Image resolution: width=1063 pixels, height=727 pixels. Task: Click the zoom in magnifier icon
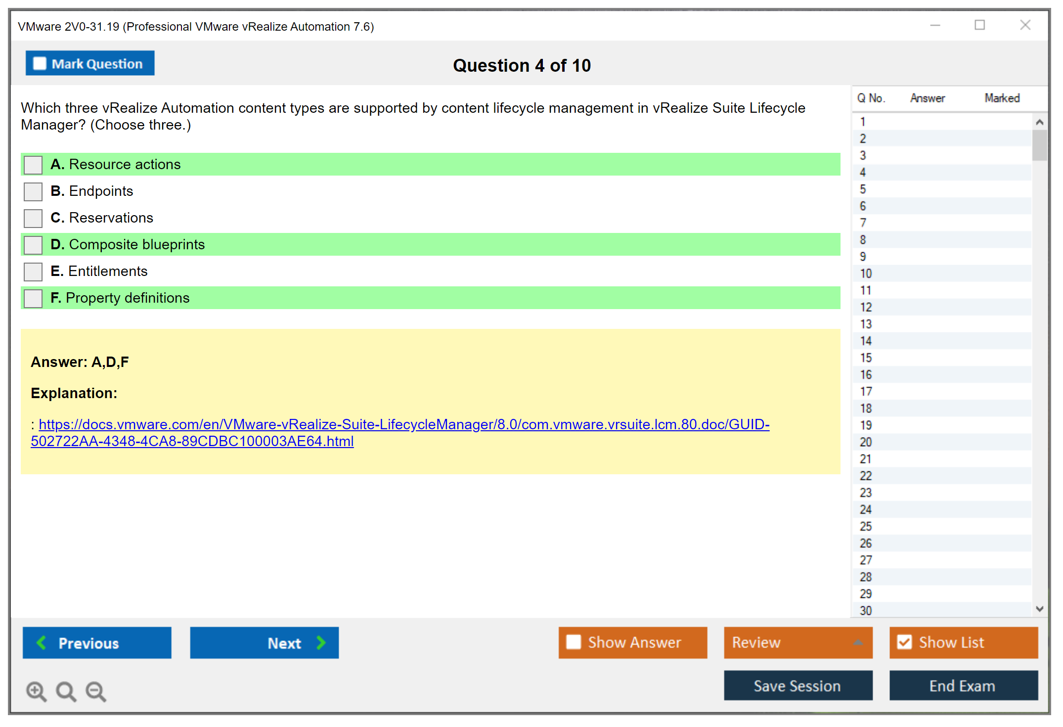[36, 691]
